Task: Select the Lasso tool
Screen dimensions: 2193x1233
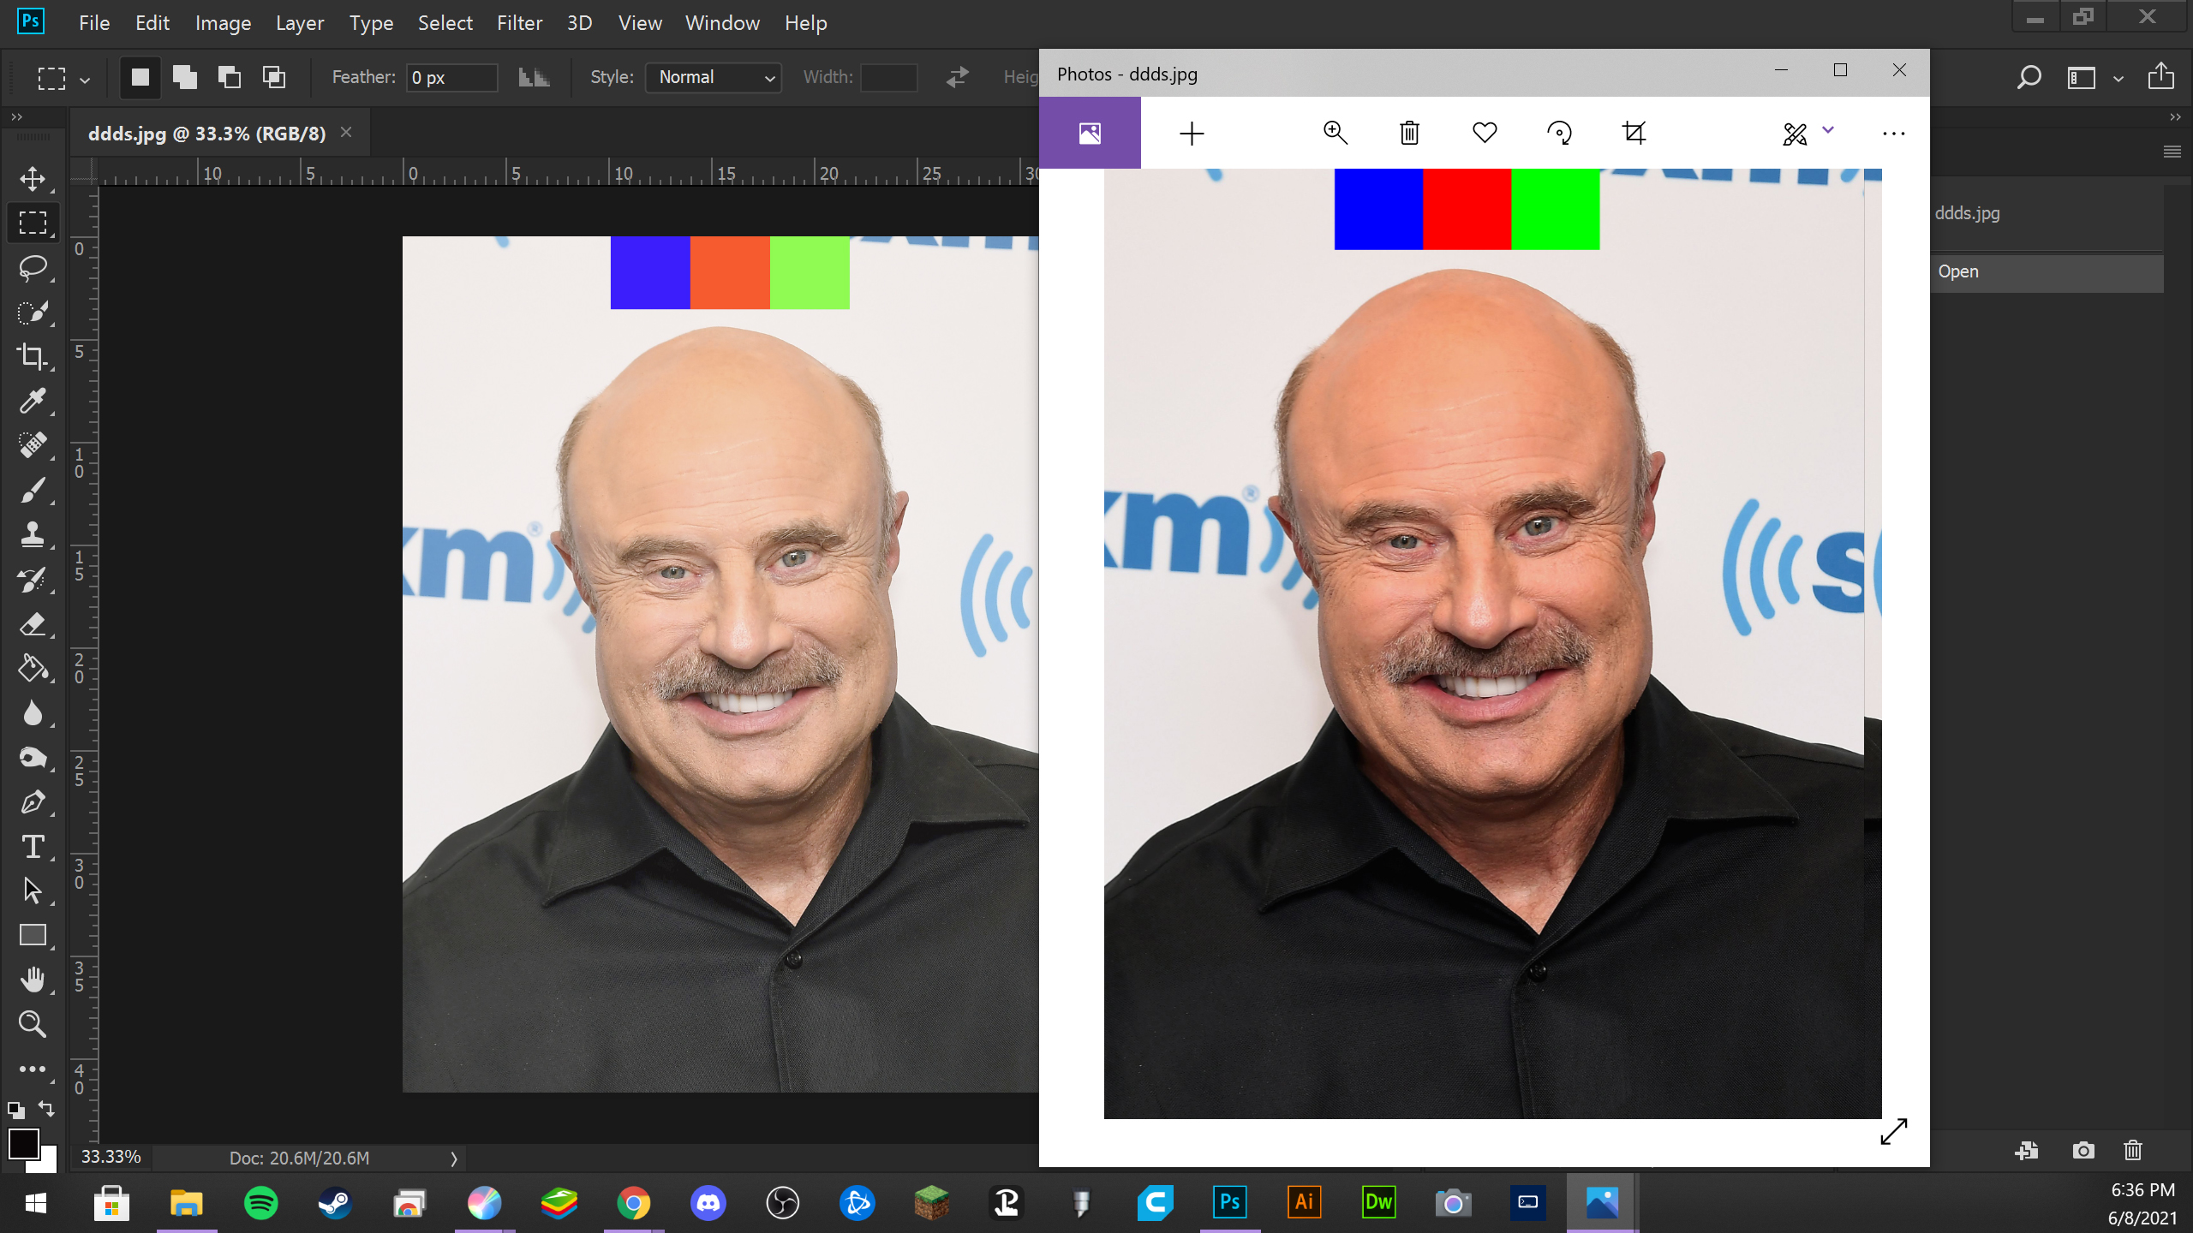Action: (33, 268)
